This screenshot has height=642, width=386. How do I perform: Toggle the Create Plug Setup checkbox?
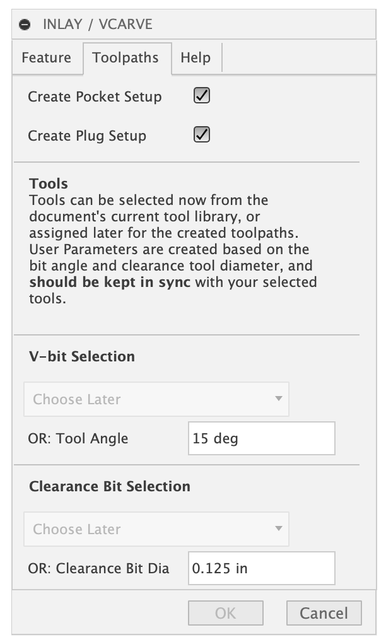[x=202, y=135]
